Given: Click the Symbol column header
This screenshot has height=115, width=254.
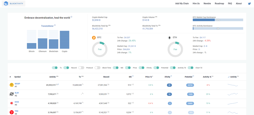Looking at the screenshot, I should pos(18,77).
